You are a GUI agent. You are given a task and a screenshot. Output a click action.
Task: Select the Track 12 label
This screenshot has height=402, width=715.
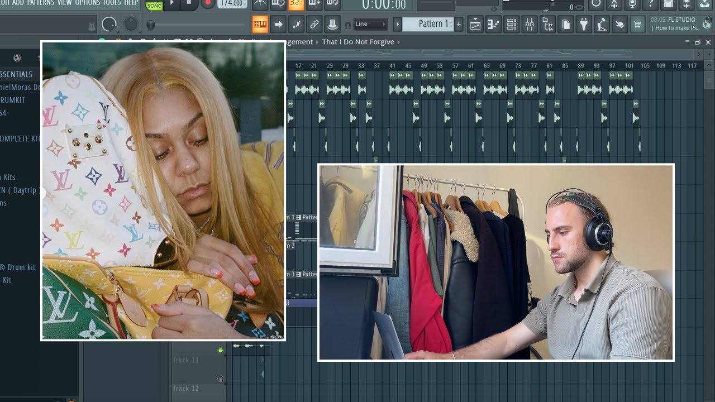click(x=185, y=388)
